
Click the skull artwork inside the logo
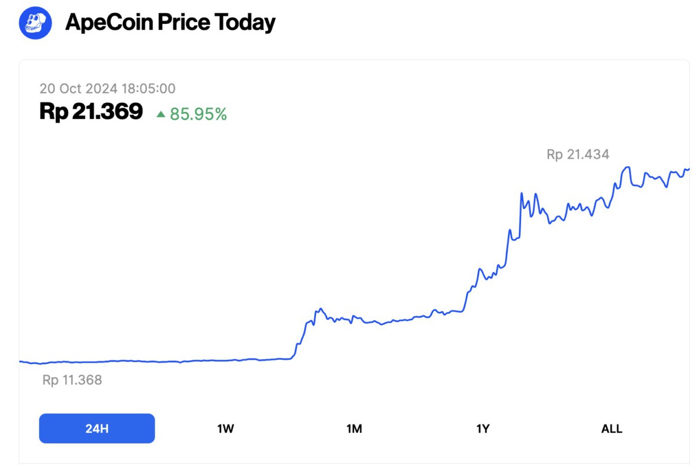click(x=35, y=22)
